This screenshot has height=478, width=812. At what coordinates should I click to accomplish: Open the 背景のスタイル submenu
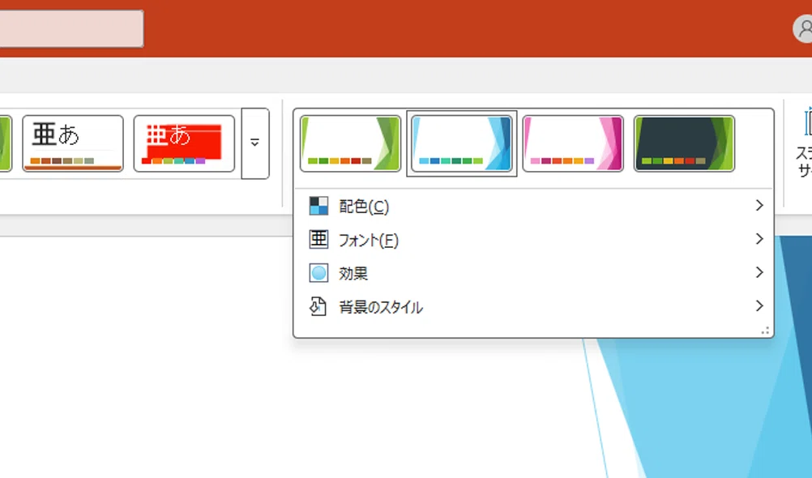(533, 306)
